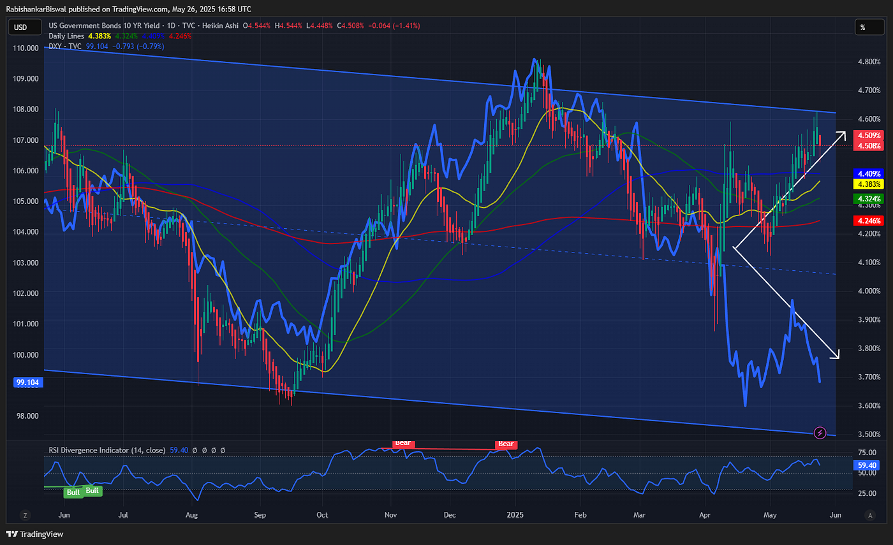This screenshot has width=893, height=545.
Task: Click the blue 4.409% label on price axis
Action: [869, 173]
